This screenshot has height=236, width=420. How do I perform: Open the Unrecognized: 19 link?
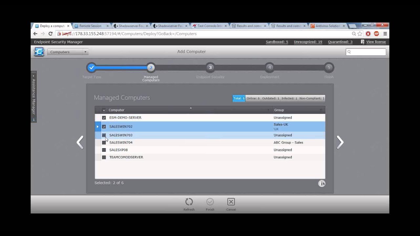308,42
